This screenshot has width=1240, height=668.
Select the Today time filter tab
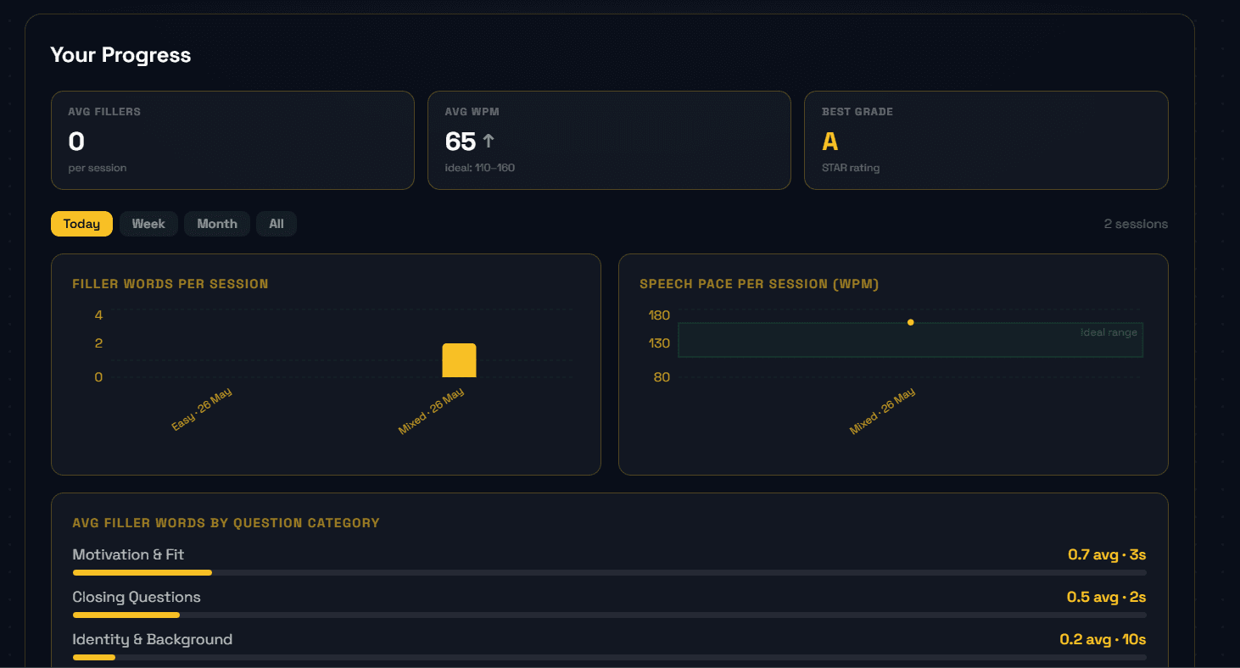[x=81, y=224]
